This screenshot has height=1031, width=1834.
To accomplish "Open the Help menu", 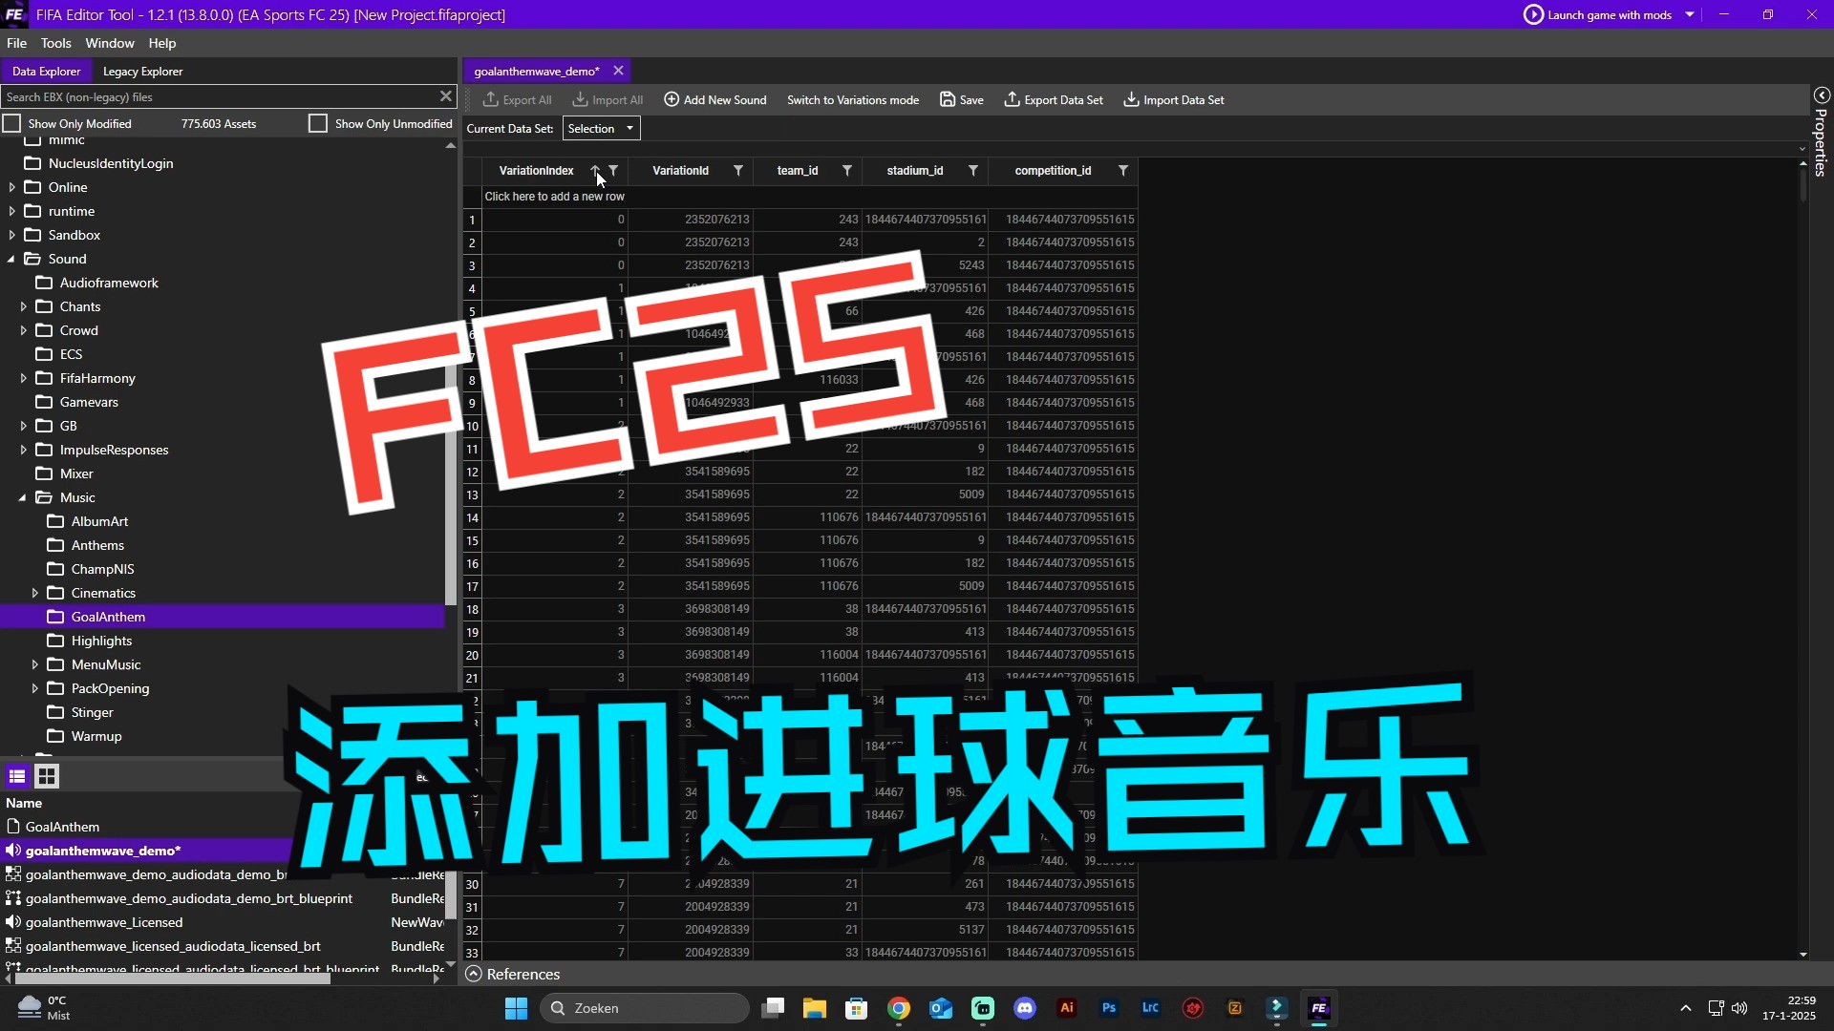I will tap(162, 43).
